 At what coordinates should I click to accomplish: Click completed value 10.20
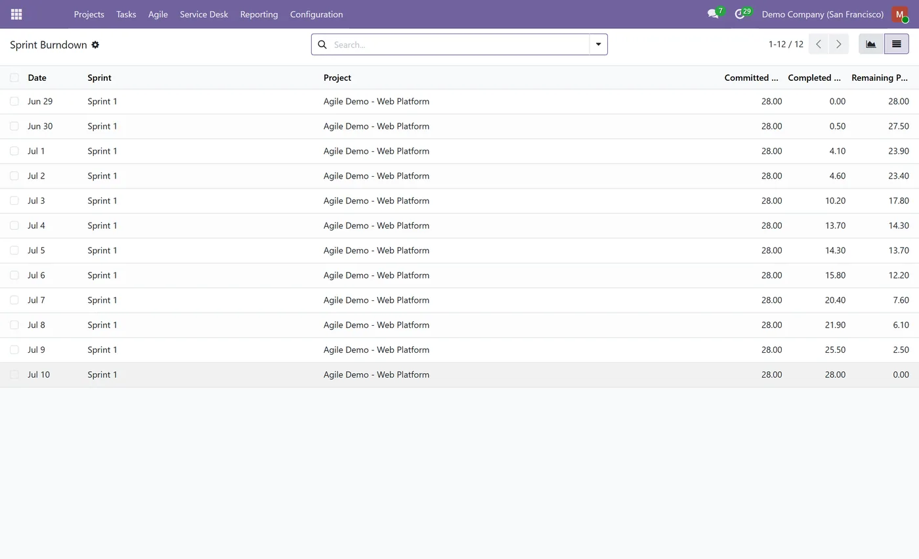point(835,200)
